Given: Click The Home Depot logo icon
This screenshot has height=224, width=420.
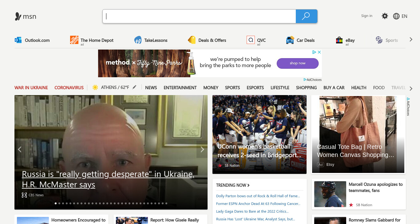Looking at the screenshot, I should point(74,40).
